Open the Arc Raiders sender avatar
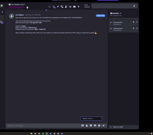153x135 pixels. point(12,16)
